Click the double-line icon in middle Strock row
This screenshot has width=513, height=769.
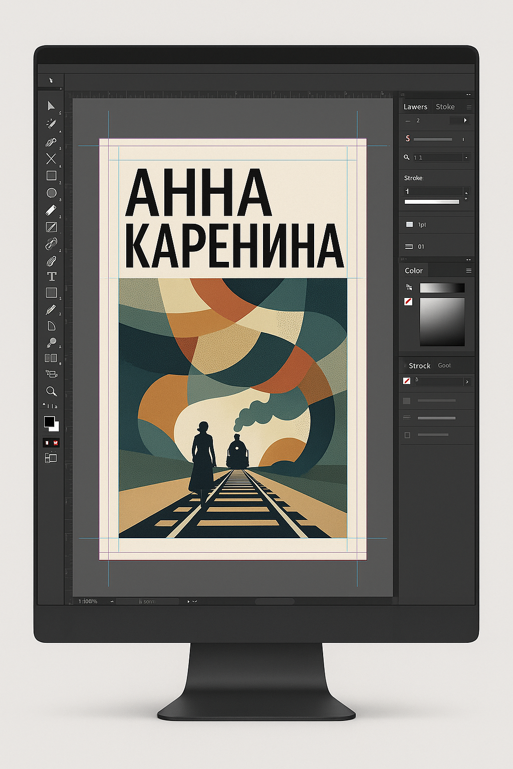coord(407,418)
